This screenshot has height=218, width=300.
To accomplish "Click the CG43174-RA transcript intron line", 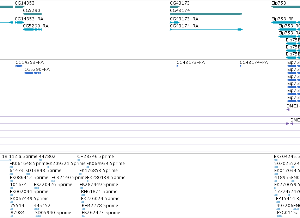I will 205,29.
